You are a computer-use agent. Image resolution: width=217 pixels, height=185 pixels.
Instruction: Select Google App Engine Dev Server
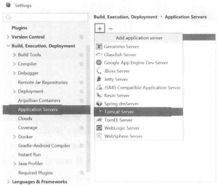(x=139, y=63)
